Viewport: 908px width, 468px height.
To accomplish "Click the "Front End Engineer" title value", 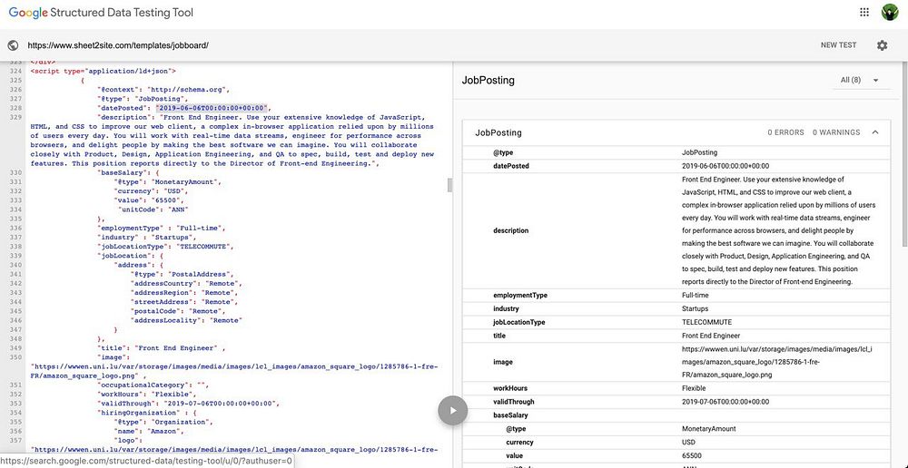I will pyautogui.click(x=711, y=336).
